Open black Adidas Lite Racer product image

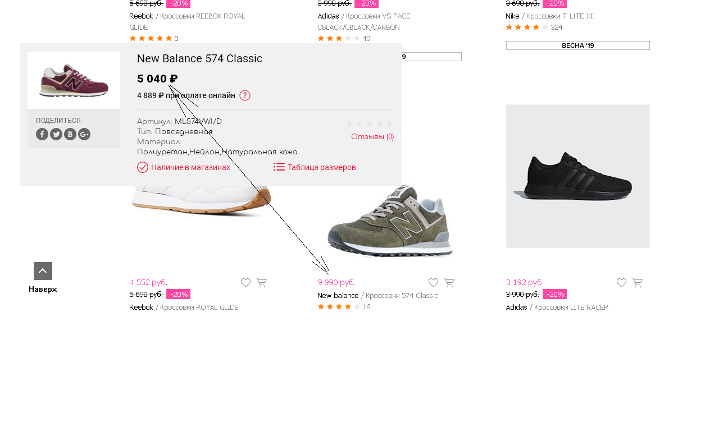(x=578, y=176)
